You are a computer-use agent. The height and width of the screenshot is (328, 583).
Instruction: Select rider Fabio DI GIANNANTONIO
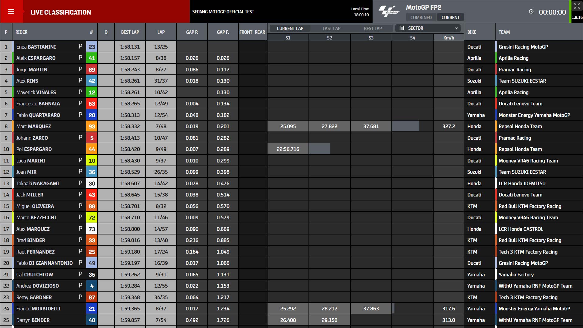[44, 263]
